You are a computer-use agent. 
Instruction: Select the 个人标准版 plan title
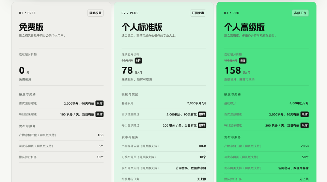click(142, 27)
